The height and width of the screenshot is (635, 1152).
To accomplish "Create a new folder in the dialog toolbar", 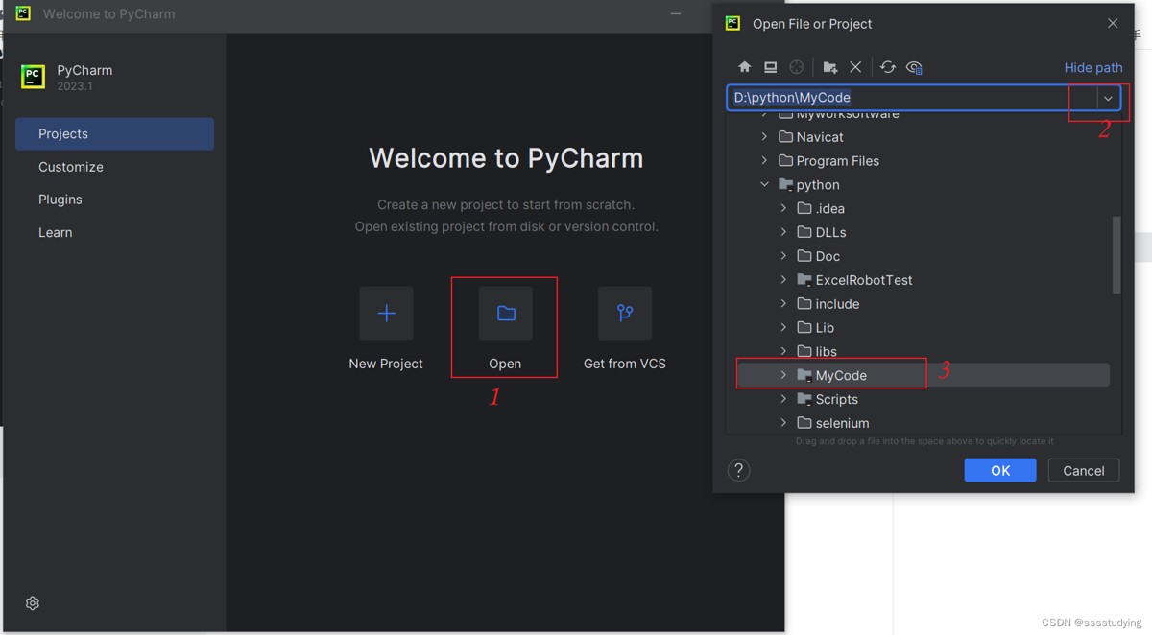I will point(830,67).
